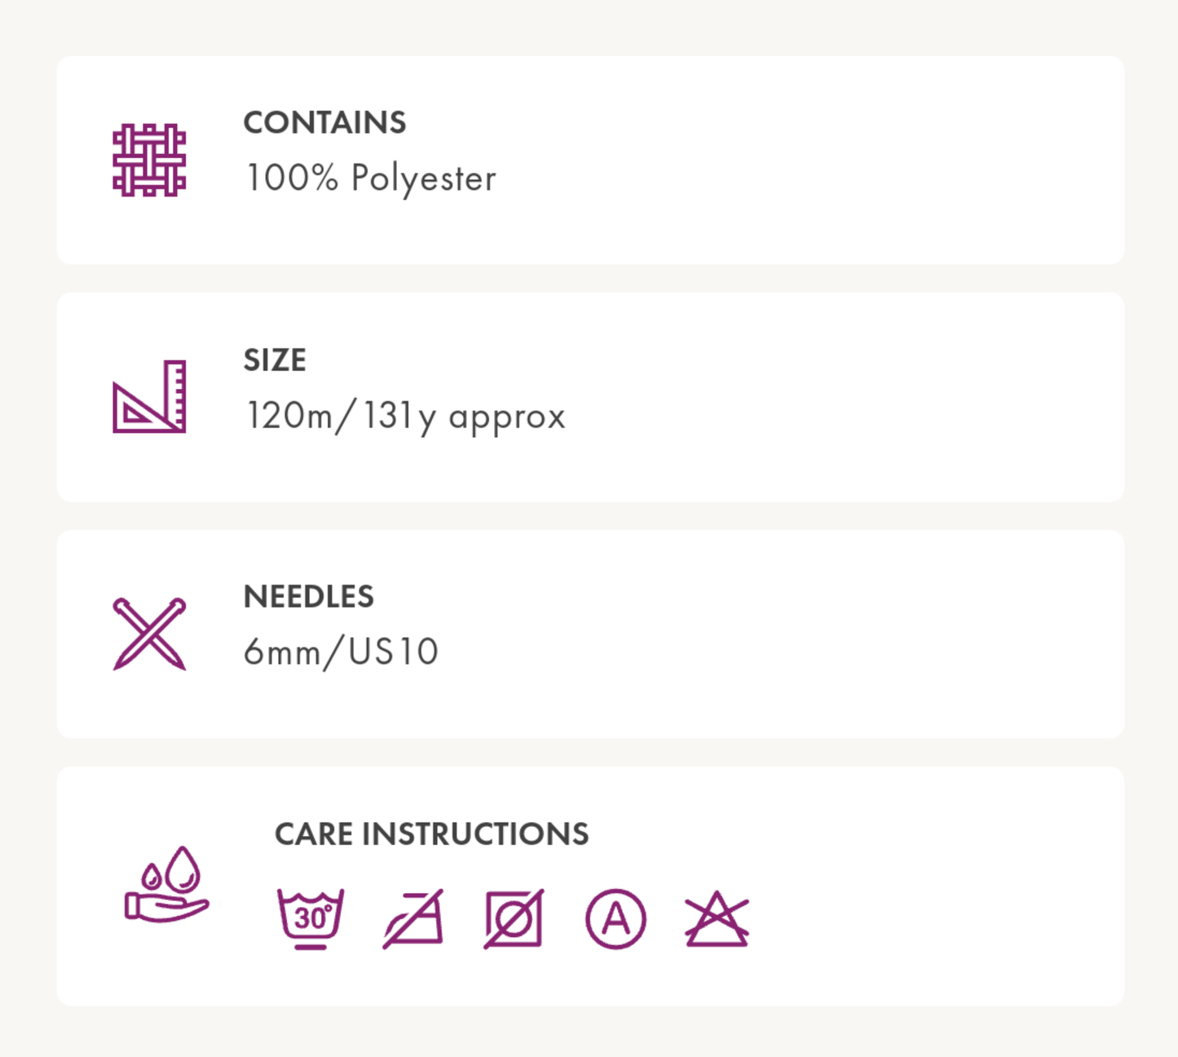This screenshot has width=1178, height=1057.
Task: Click the do not tumble dry symbol
Action: point(514,919)
